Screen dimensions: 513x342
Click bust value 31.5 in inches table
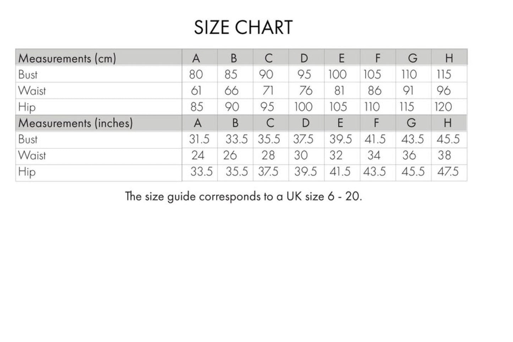click(199, 139)
